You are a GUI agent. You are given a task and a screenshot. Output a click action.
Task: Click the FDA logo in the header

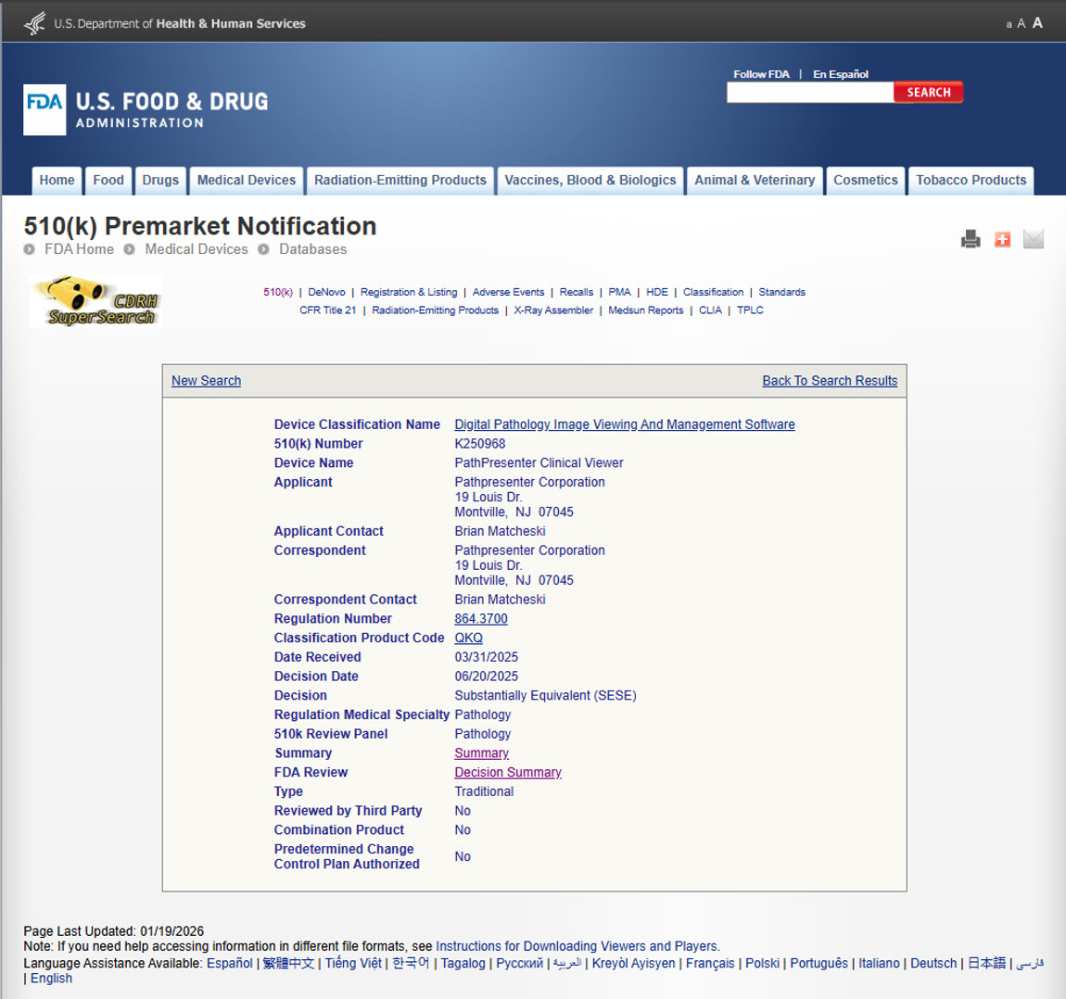(x=44, y=109)
